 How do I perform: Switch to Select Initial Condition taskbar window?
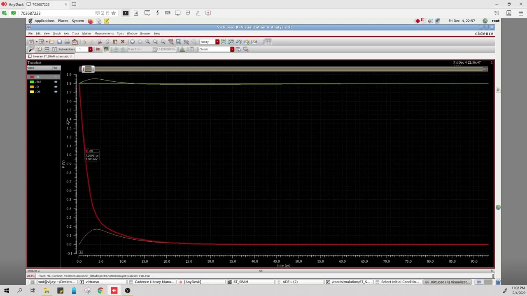399,282
